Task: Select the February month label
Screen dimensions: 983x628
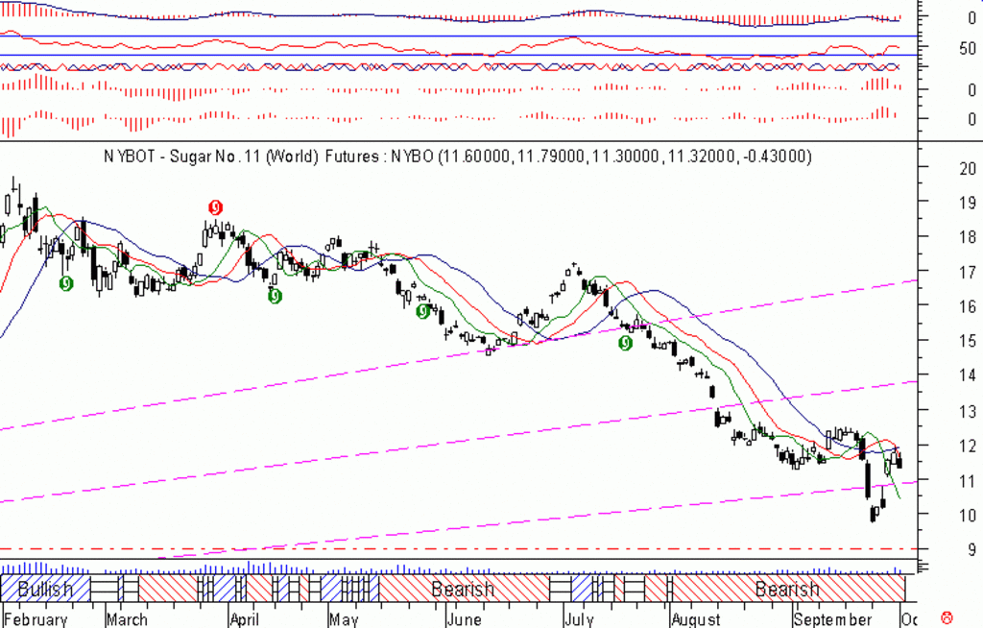Action: click(36, 619)
